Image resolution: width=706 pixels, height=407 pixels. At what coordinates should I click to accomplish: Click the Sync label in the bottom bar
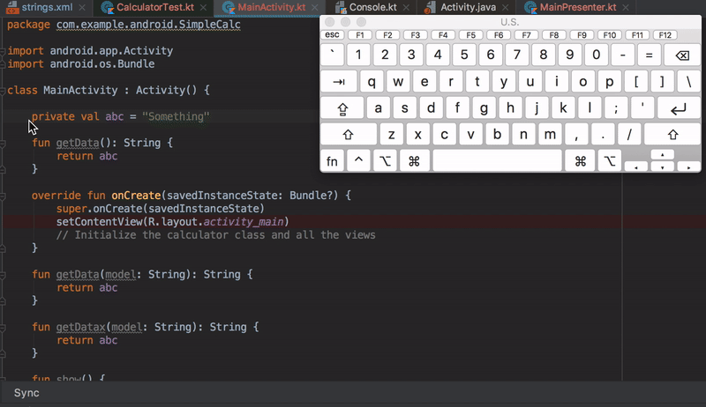click(26, 393)
